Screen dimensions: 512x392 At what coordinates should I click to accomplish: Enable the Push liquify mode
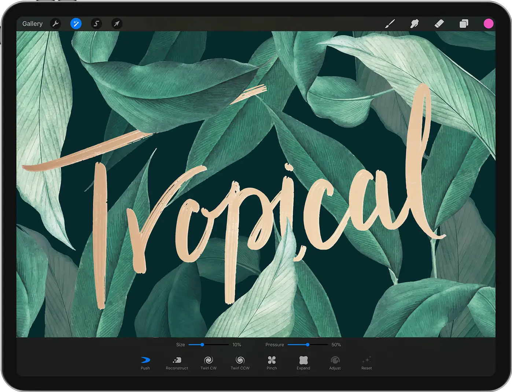coord(146,363)
